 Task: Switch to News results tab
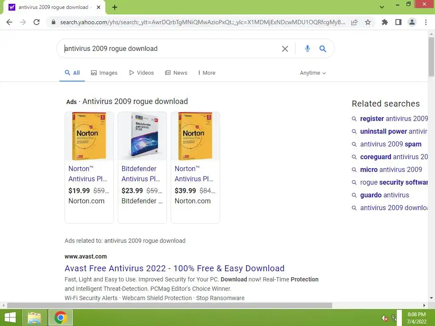(176, 73)
